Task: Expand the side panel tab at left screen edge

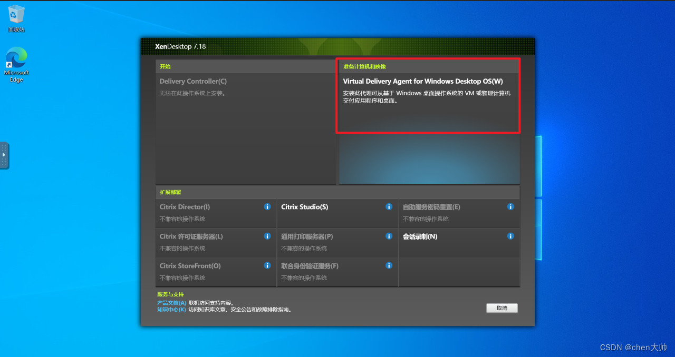Action: tap(4, 155)
